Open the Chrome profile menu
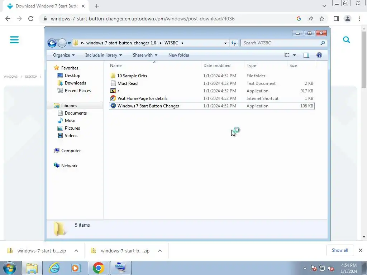Screen dimensions: 367x275 [348, 19]
